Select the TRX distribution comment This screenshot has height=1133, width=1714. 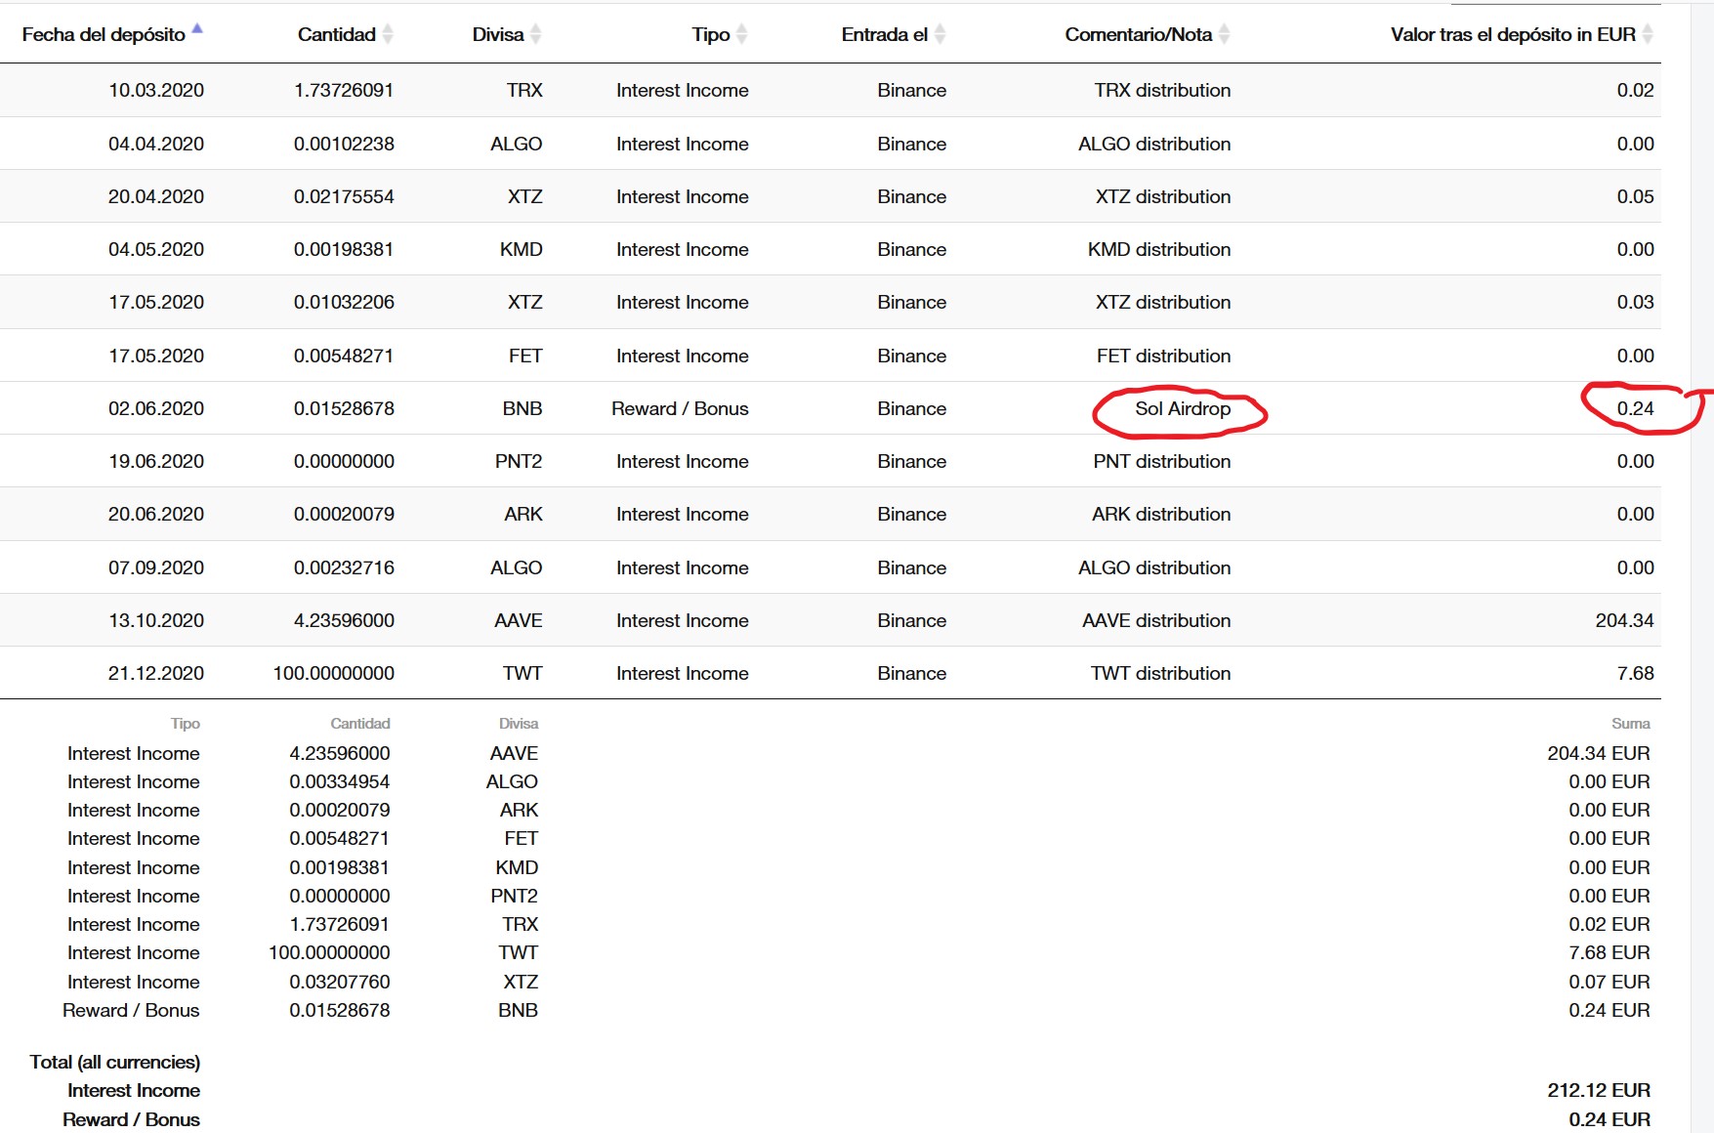point(1161,91)
